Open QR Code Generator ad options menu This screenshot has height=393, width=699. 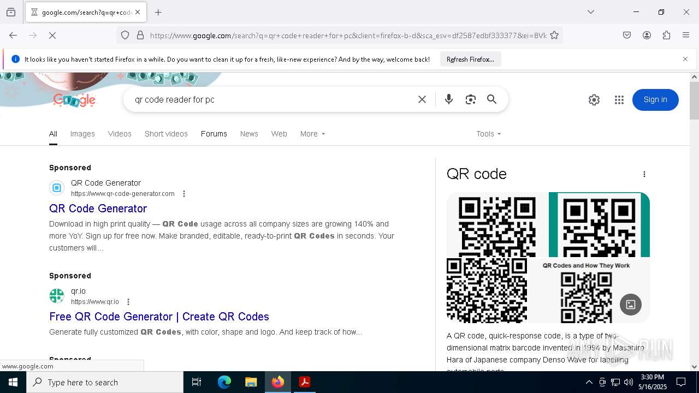(x=184, y=194)
